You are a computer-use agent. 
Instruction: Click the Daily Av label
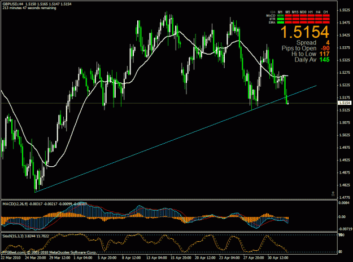pos(306,60)
